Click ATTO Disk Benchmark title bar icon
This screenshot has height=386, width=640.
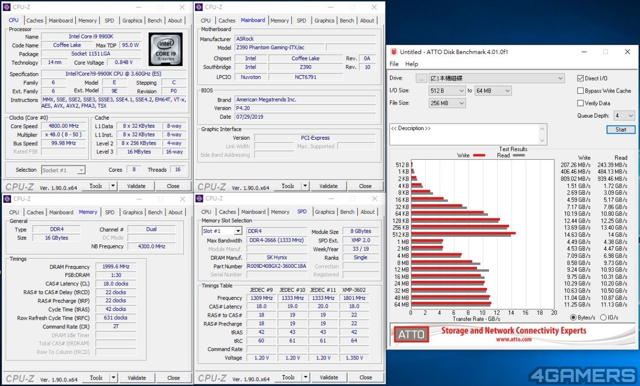[x=393, y=52]
